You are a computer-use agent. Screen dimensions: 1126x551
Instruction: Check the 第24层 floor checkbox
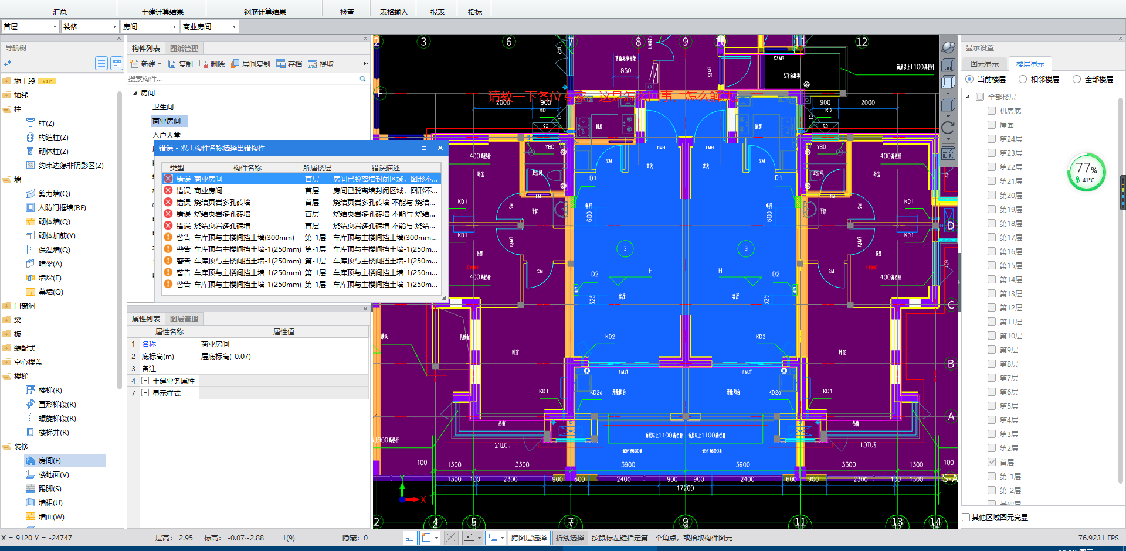pos(992,139)
